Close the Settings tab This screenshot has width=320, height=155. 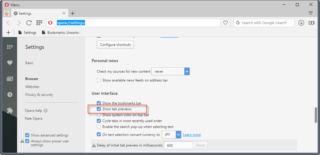(x=64, y=14)
